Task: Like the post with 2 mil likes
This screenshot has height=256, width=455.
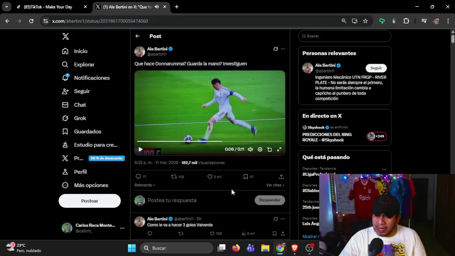Action: [210, 177]
